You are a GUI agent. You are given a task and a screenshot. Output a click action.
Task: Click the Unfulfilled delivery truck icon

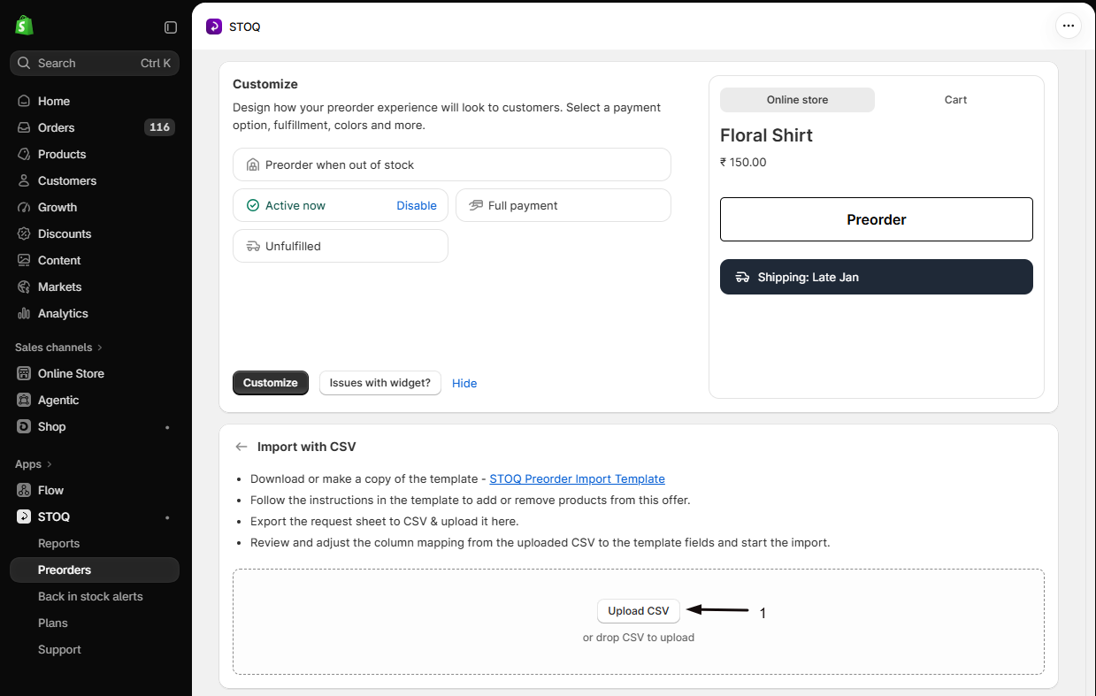point(253,246)
